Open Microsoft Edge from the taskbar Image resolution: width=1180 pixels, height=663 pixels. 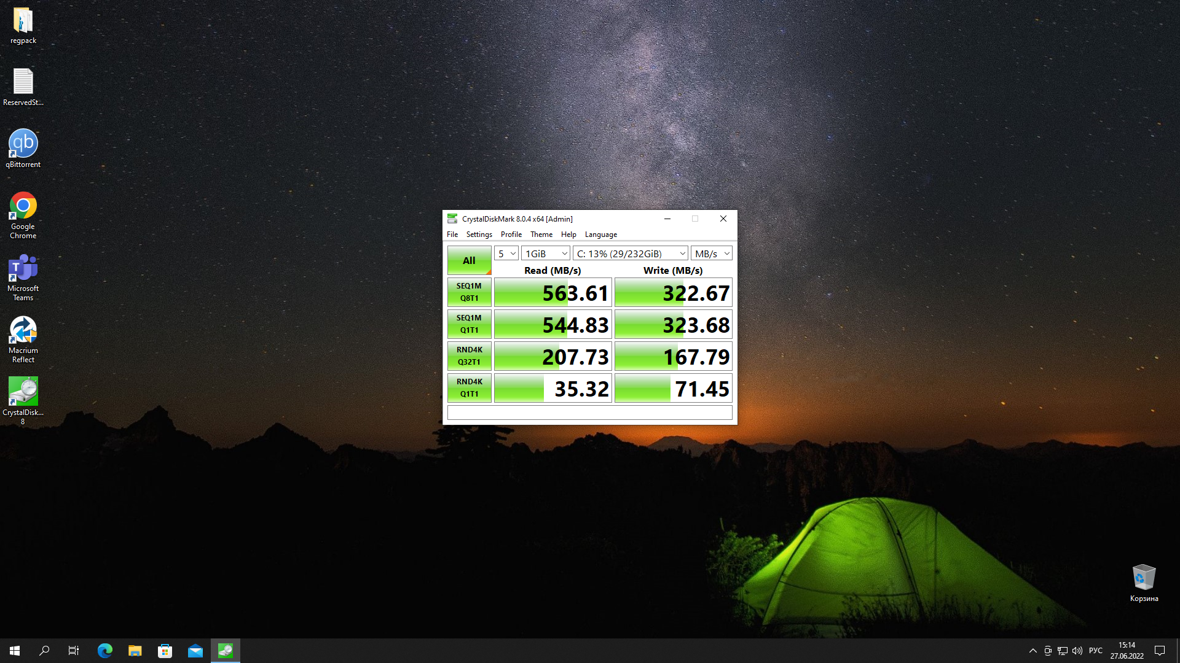(105, 651)
